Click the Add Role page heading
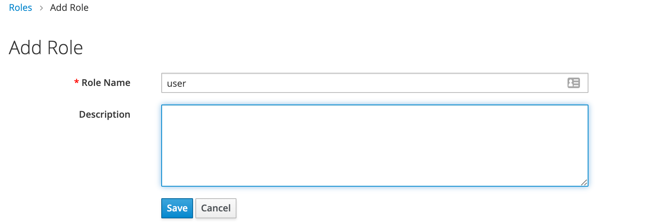The width and height of the screenshot is (647, 223). tap(46, 48)
